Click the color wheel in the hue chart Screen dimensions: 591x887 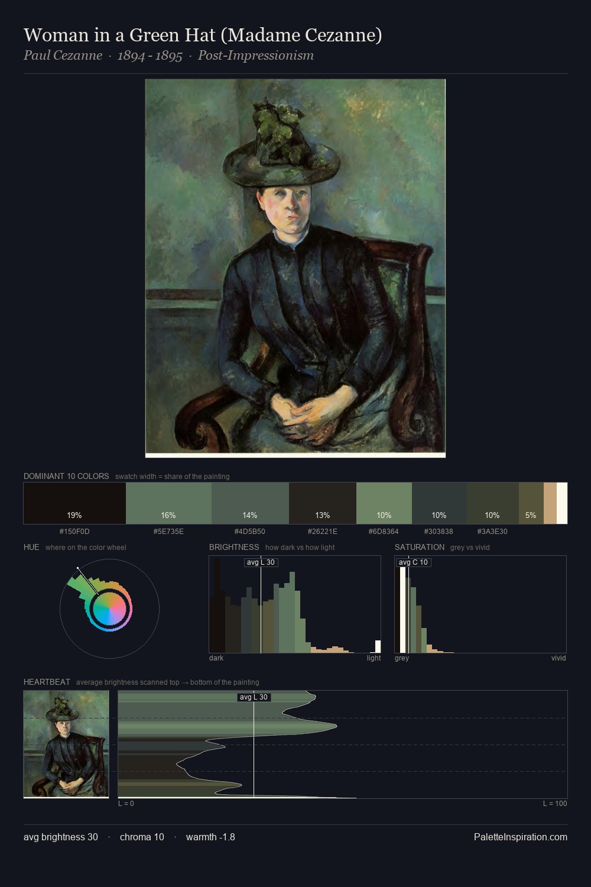(109, 608)
